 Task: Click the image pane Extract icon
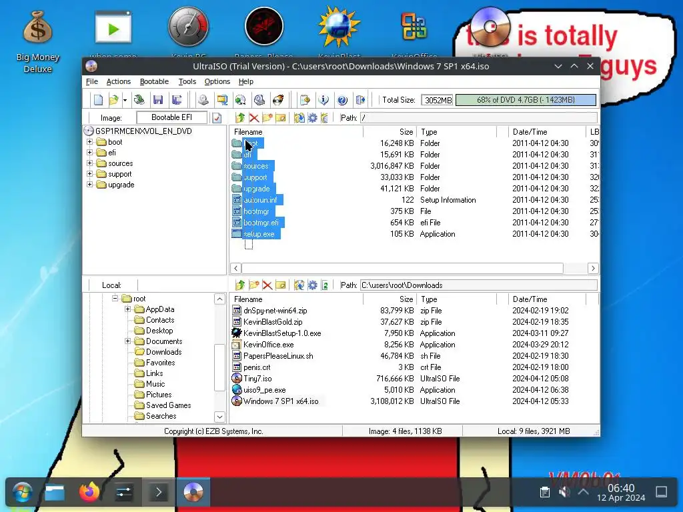[x=299, y=117]
